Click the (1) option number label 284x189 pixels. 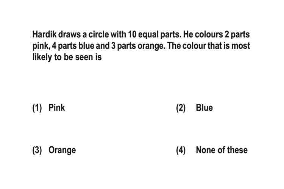point(37,108)
